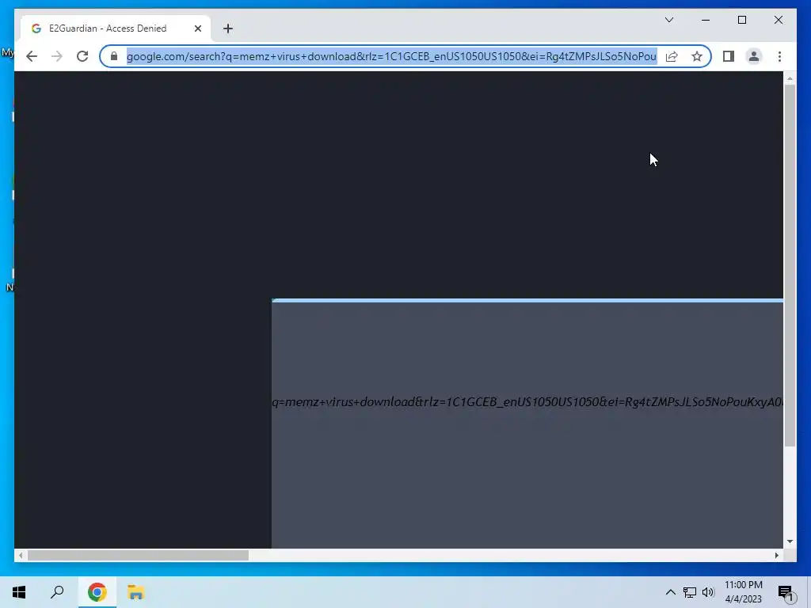Image resolution: width=811 pixels, height=608 pixels.
Task: Click the horizontal scrollbar's right arrow
Action: tap(777, 555)
